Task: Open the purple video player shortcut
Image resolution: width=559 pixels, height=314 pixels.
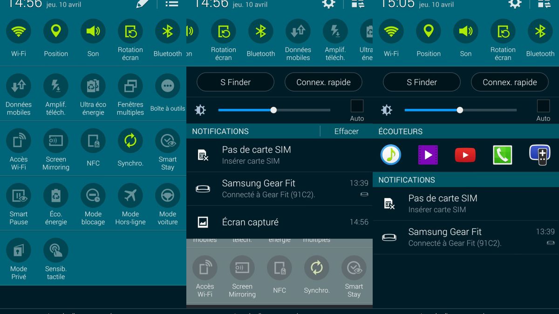Action: [x=428, y=155]
